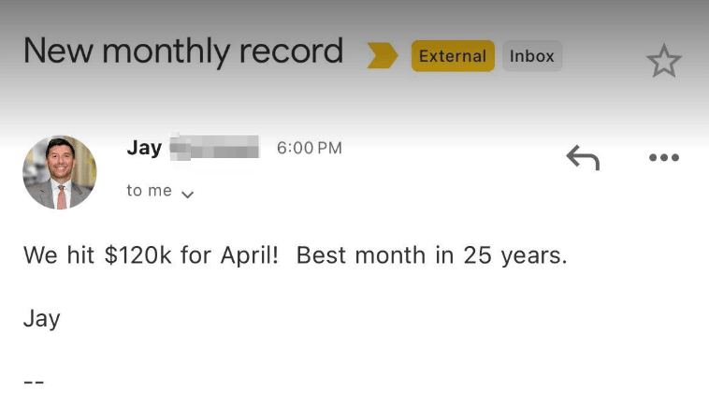Image resolution: width=709 pixels, height=406 pixels.
Task: Reply using the curved arrow icon
Action: [583, 157]
